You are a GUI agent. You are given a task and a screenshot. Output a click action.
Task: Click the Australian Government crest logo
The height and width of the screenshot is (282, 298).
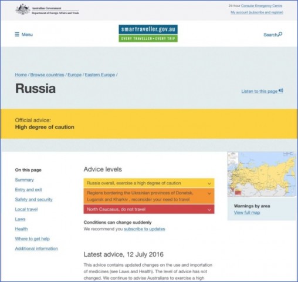pyautogui.click(x=23, y=9)
